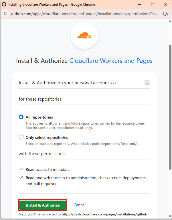The height and width of the screenshot is (220, 172).
Task: Click the github.com URL address field
Action: coord(84,14)
